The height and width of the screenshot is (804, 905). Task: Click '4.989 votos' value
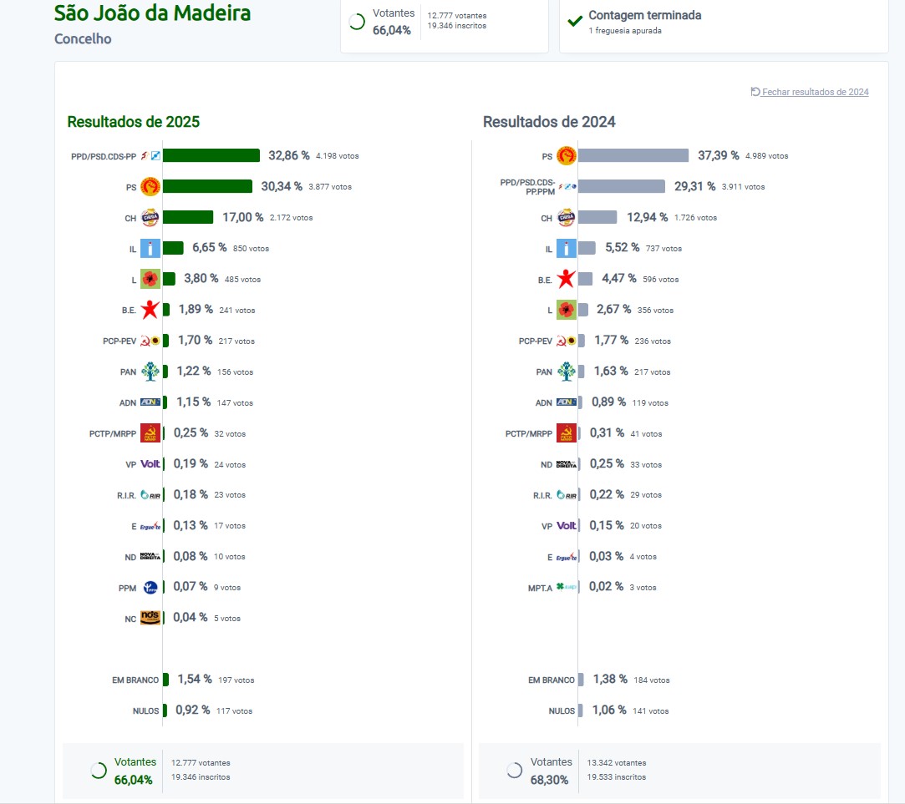(x=766, y=156)
